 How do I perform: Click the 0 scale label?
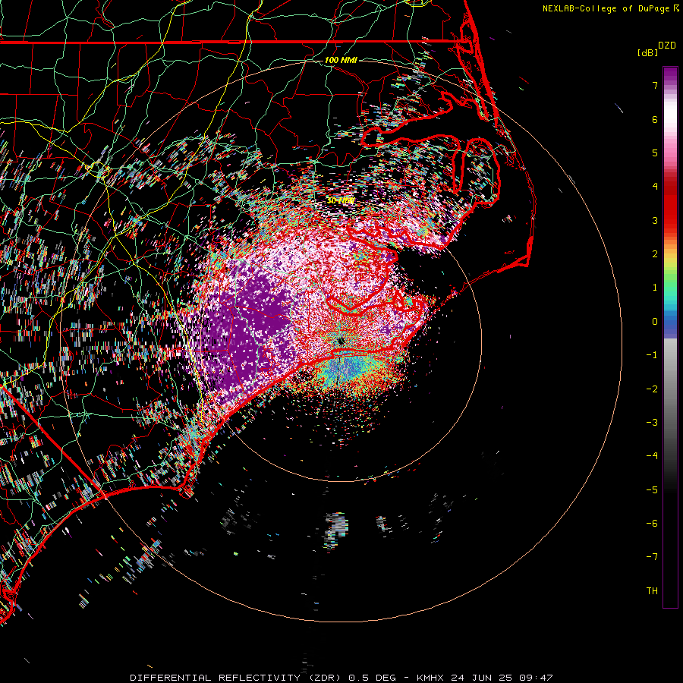point(655,322)
